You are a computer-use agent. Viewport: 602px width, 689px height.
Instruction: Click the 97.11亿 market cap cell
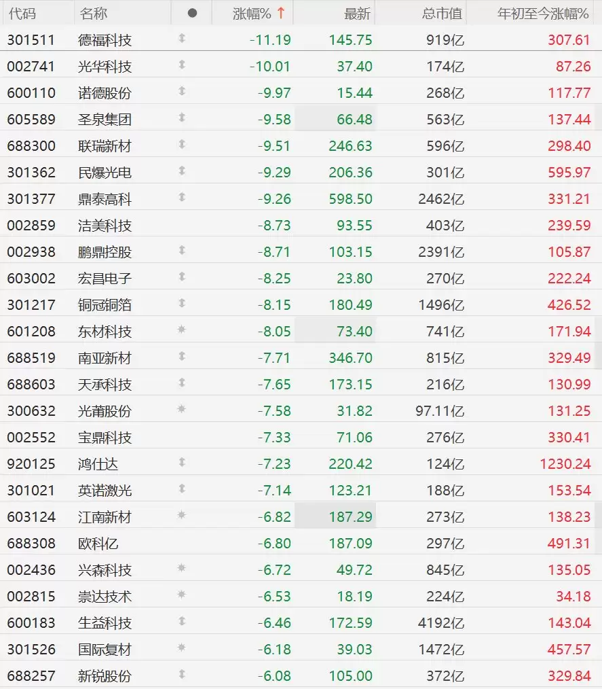click(x=440, y=411)
